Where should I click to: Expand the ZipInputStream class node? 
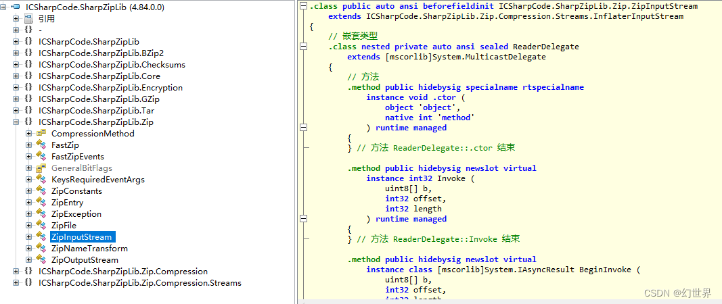(28, 237)
